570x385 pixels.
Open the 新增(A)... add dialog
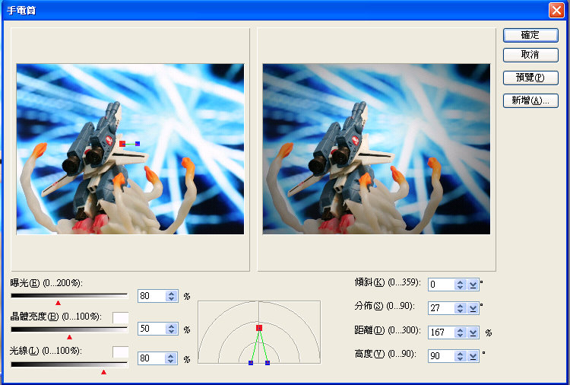coord(530,100)
